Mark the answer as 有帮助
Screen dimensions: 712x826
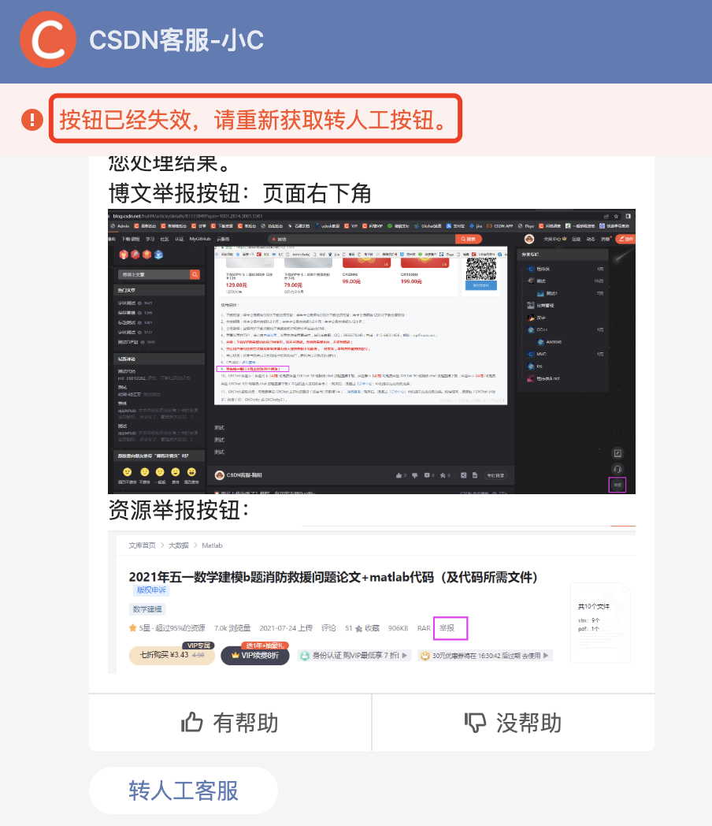[230, 723]
